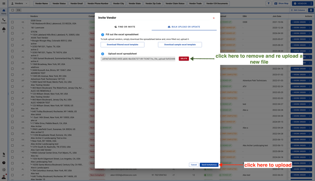Sort by the Join Date column header
315x181 pixels.
(276, 16)
